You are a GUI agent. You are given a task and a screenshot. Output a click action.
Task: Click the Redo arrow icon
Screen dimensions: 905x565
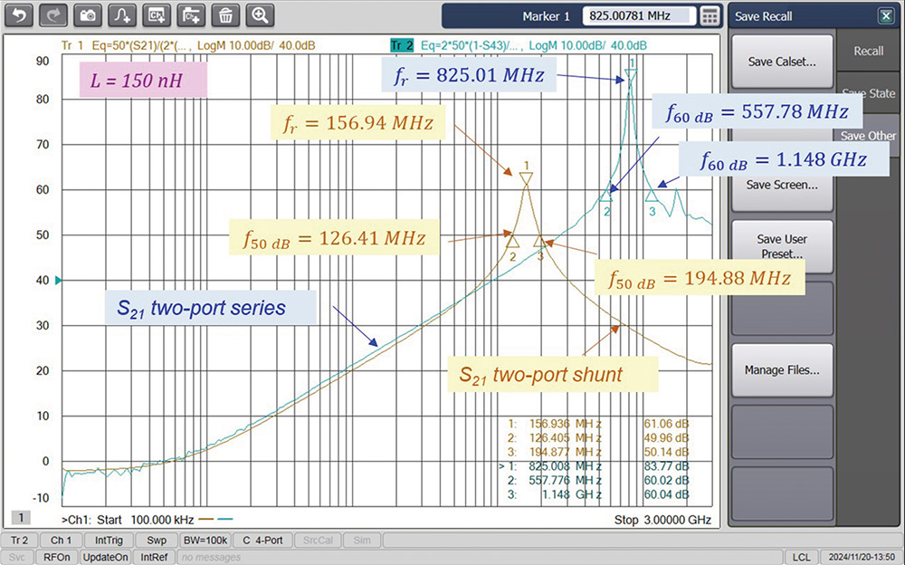tap(54, 15)
